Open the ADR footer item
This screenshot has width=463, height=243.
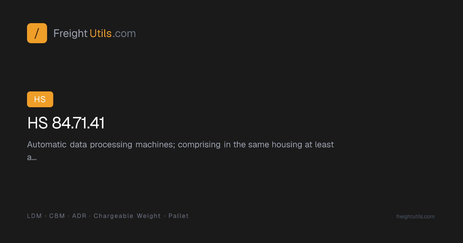(79, 216)
